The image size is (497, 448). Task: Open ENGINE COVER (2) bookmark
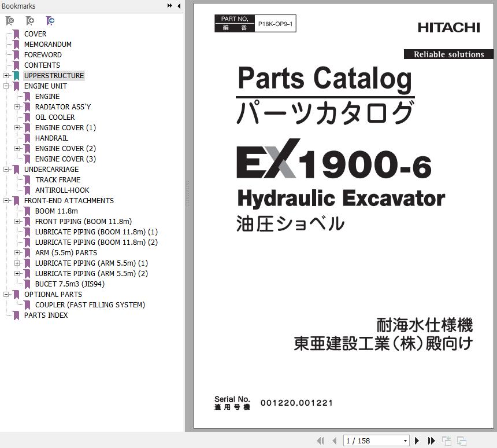point(65,149)
